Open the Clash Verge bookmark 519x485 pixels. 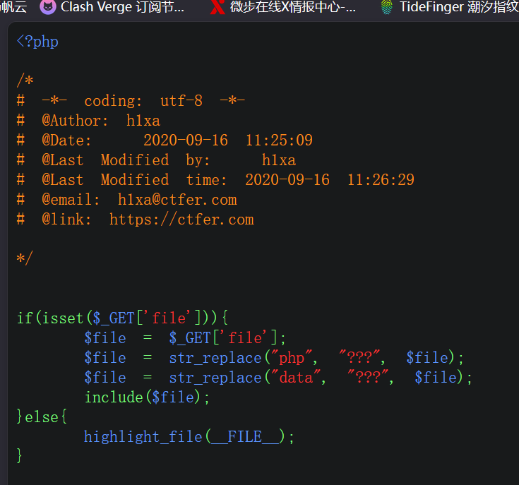point(112,7)
